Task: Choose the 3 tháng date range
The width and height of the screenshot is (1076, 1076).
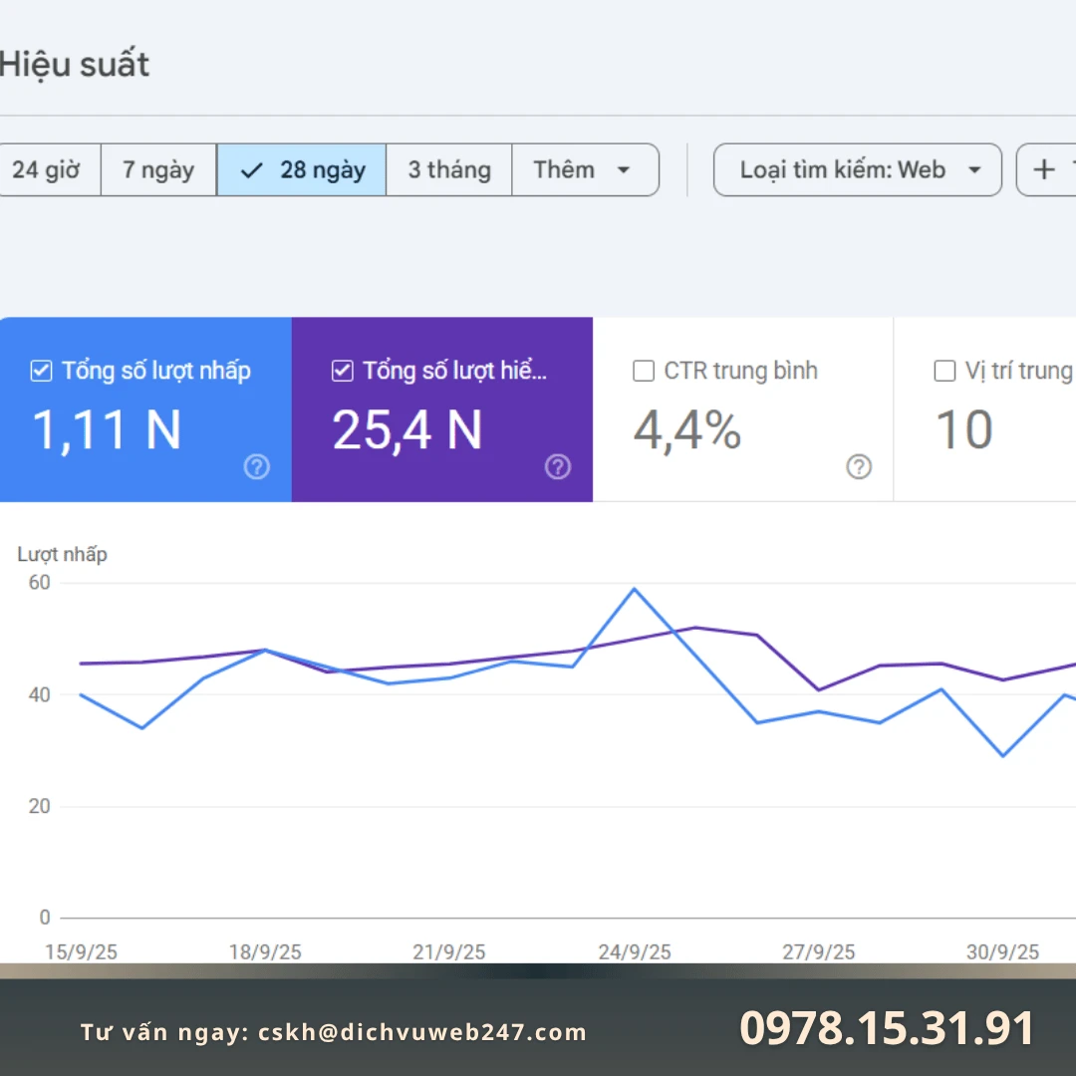Action: 449,169
